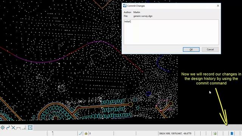This screenshot has height=136, width=242.
Task: Cancel the Commit Changes dialog
Action: point(210,49)
